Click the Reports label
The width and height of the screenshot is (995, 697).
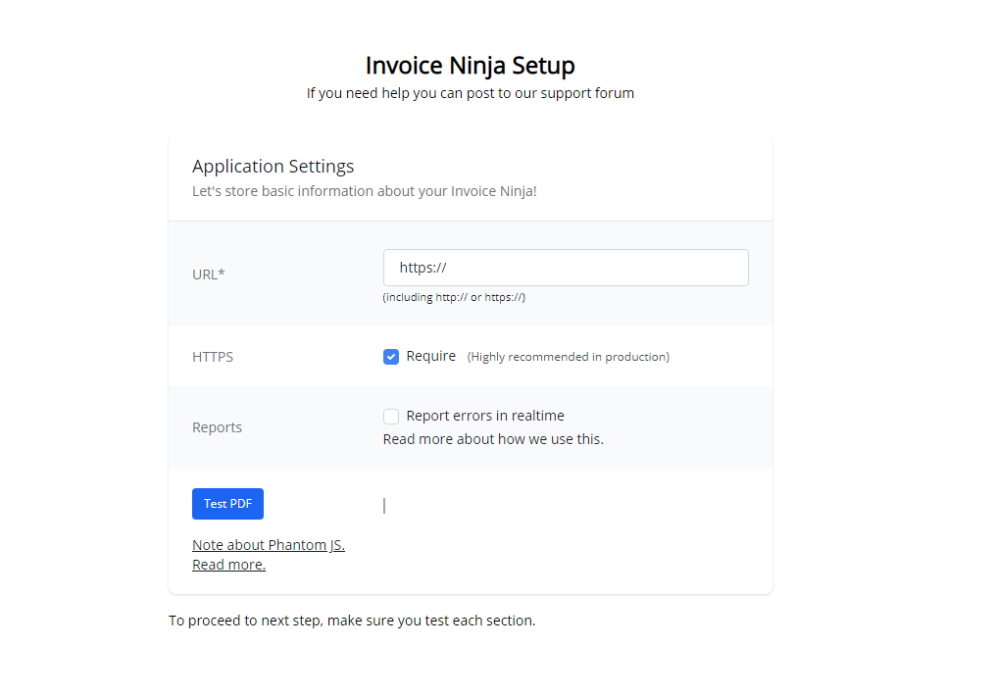pos(217,427)
